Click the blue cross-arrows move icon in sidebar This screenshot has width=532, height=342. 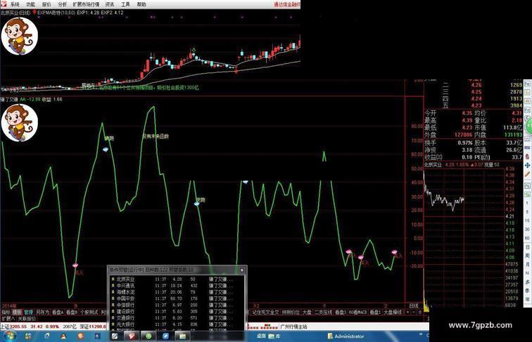coord(527,165)
